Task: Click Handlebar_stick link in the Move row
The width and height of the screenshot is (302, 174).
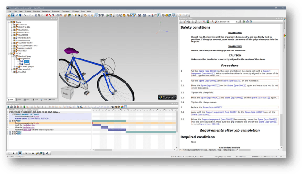Action: click(29, 127)
